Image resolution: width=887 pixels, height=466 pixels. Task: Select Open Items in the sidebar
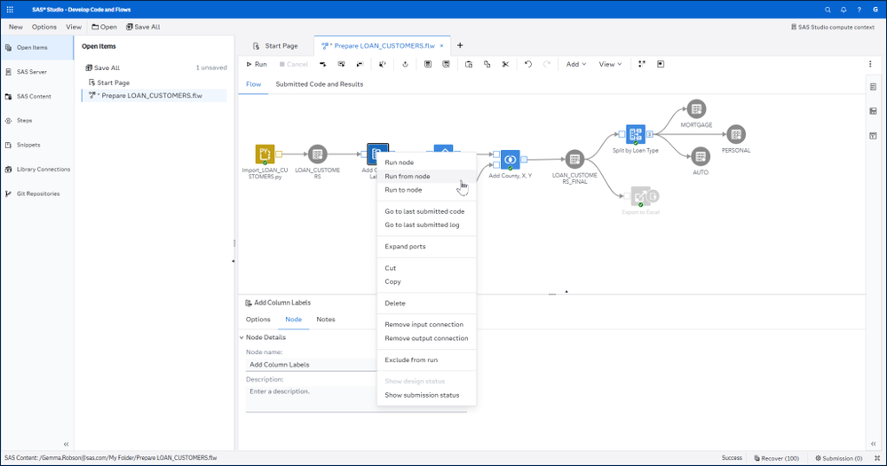coord(37,48)
